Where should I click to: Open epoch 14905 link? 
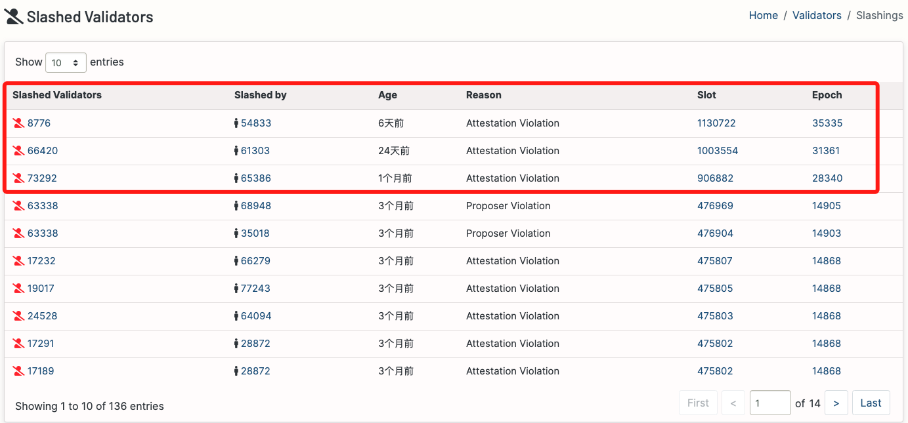click(827, 206)
